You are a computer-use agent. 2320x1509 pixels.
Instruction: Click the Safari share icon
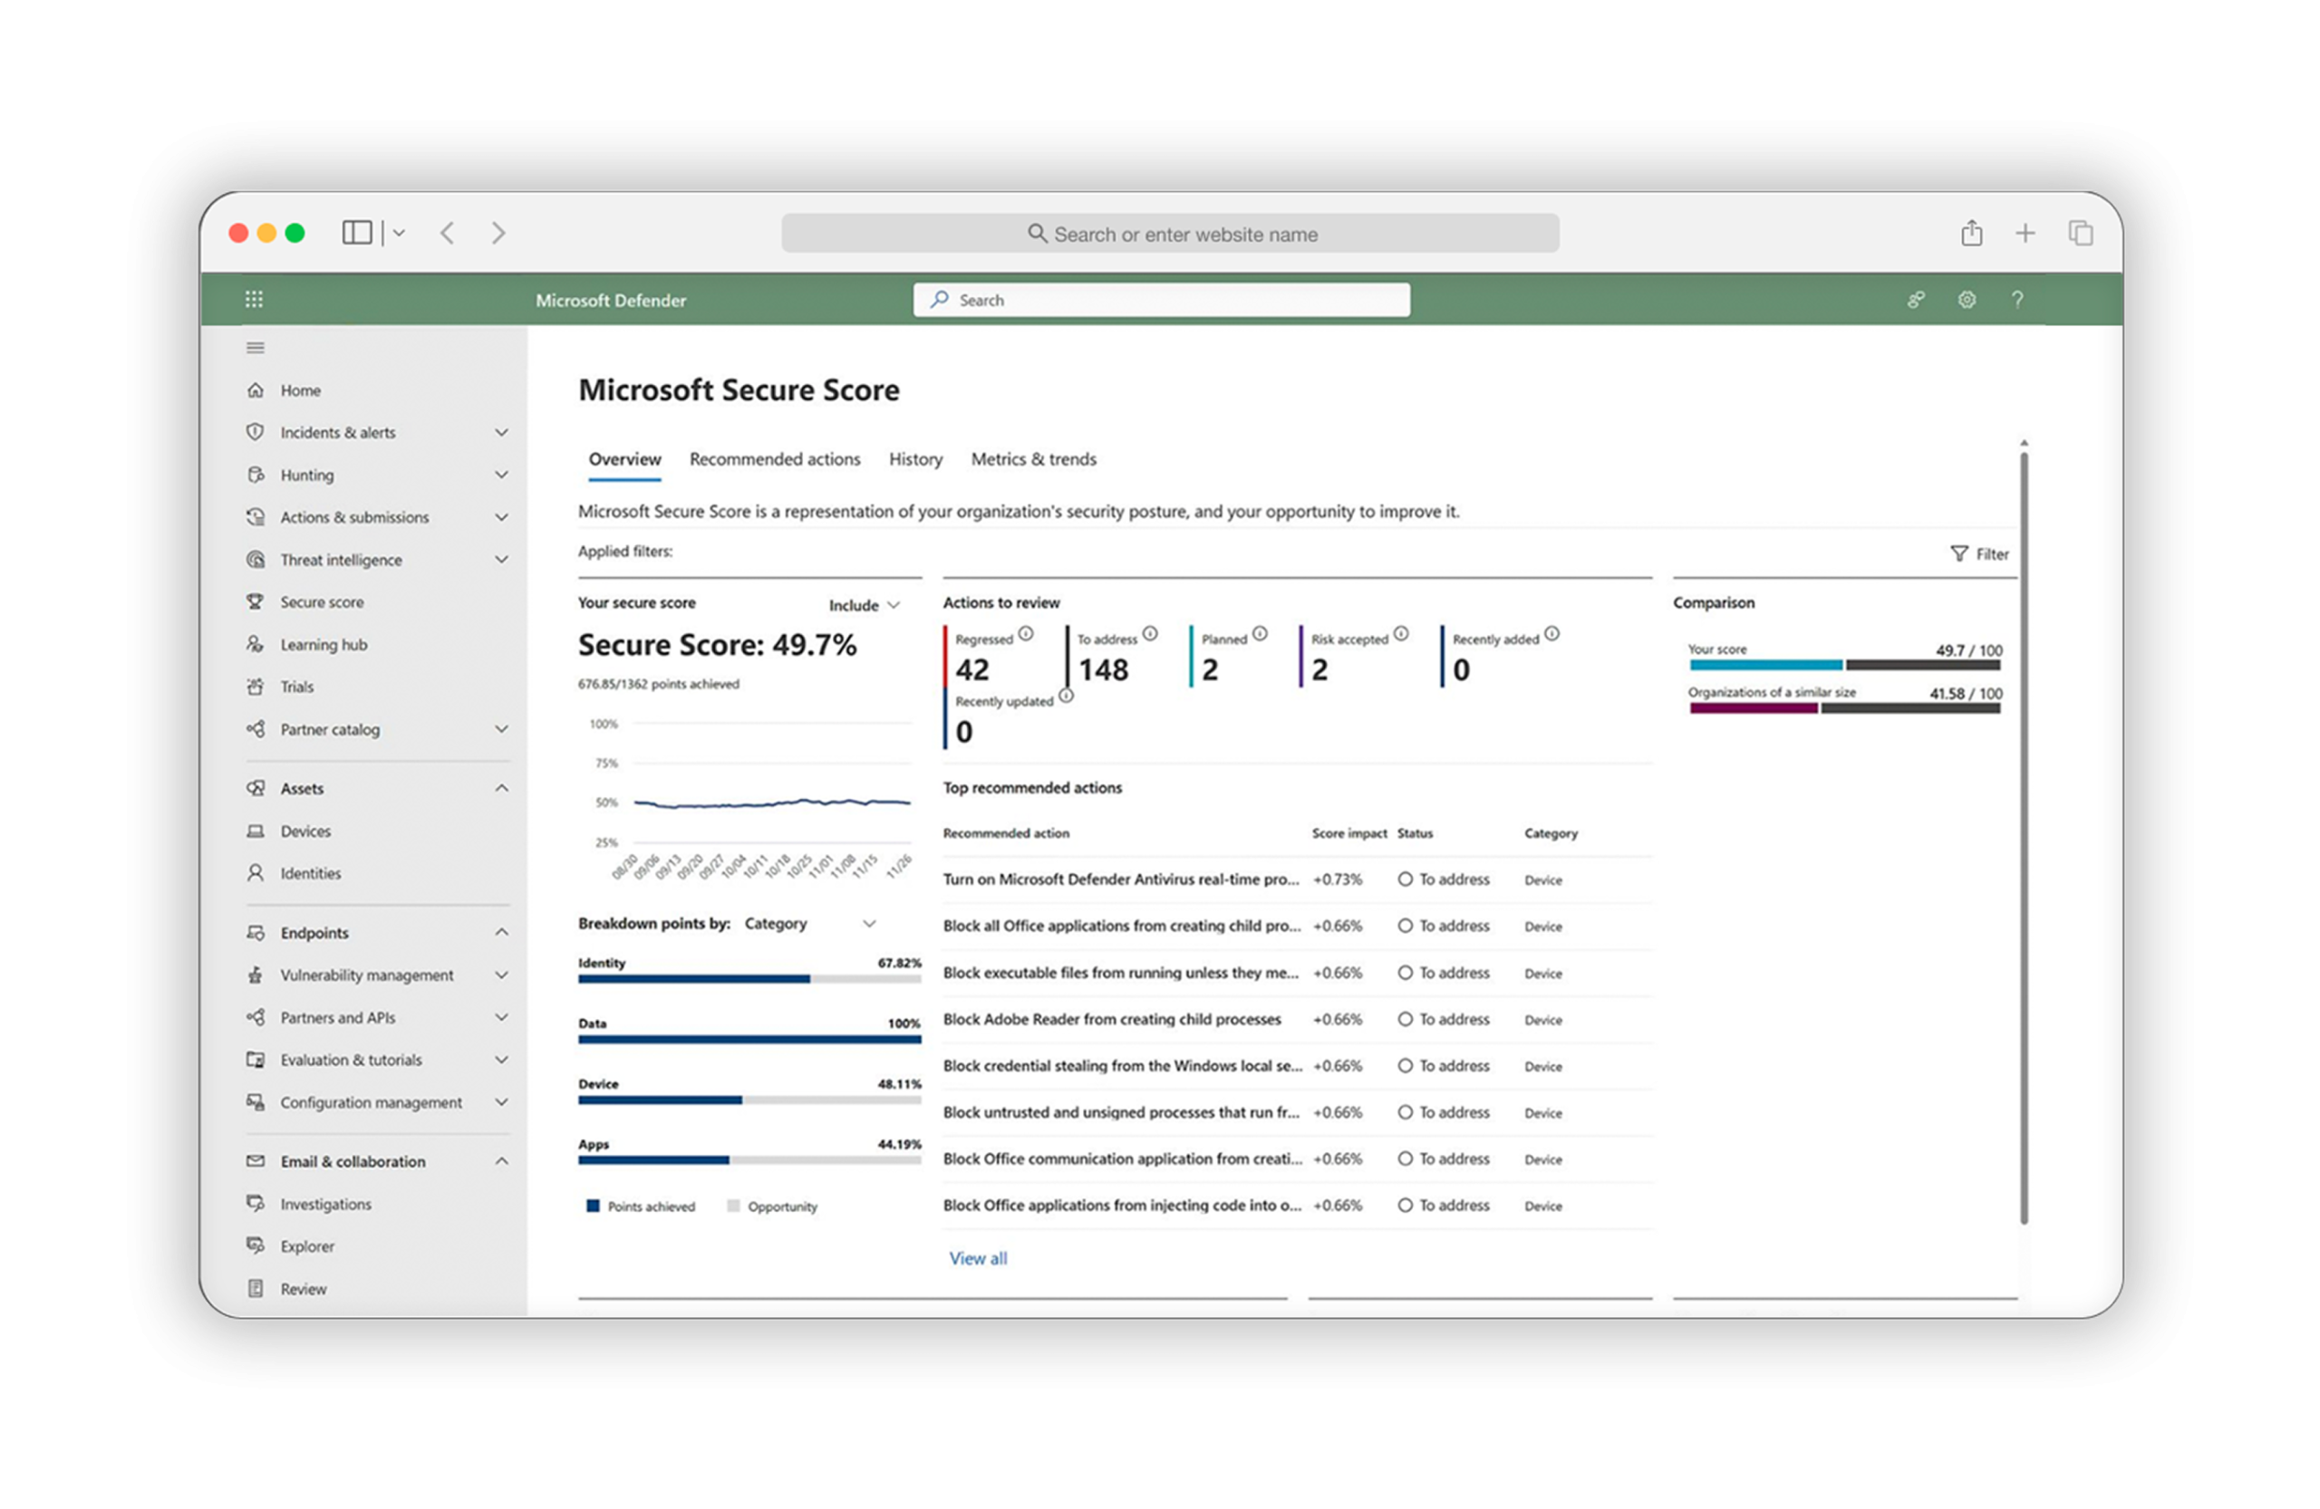1971,233
